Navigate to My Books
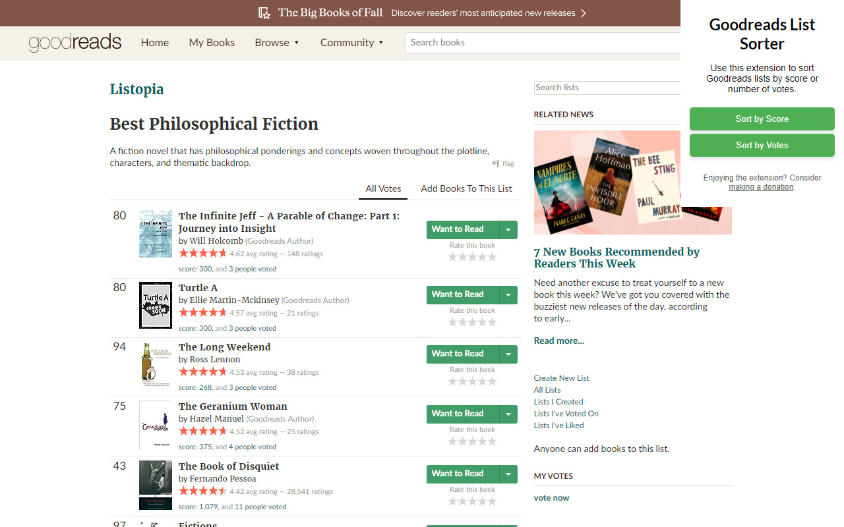Viewport: 844px width, 527px height. 212,42
